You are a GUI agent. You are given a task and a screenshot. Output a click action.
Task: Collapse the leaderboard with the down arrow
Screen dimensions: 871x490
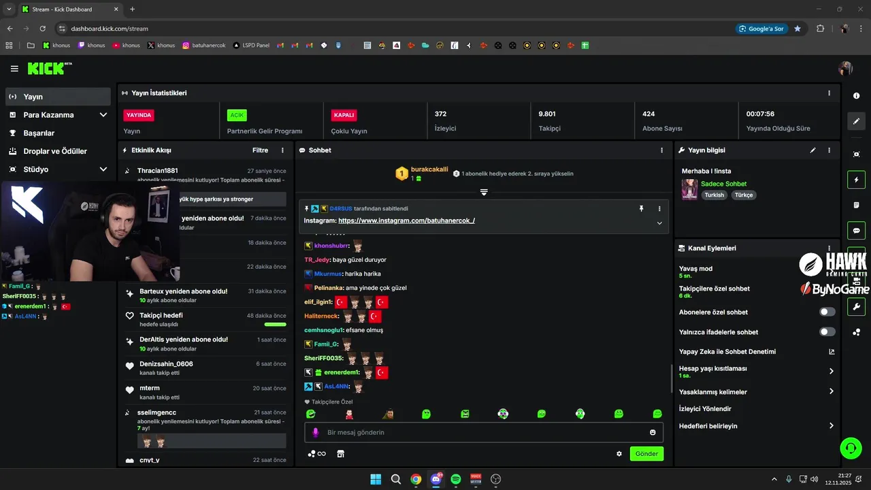click(x=484, y=193)
